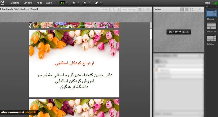Screen dimensions: 218x117
Task: Click the Stop Sharing button
Action: pos(129,9)
